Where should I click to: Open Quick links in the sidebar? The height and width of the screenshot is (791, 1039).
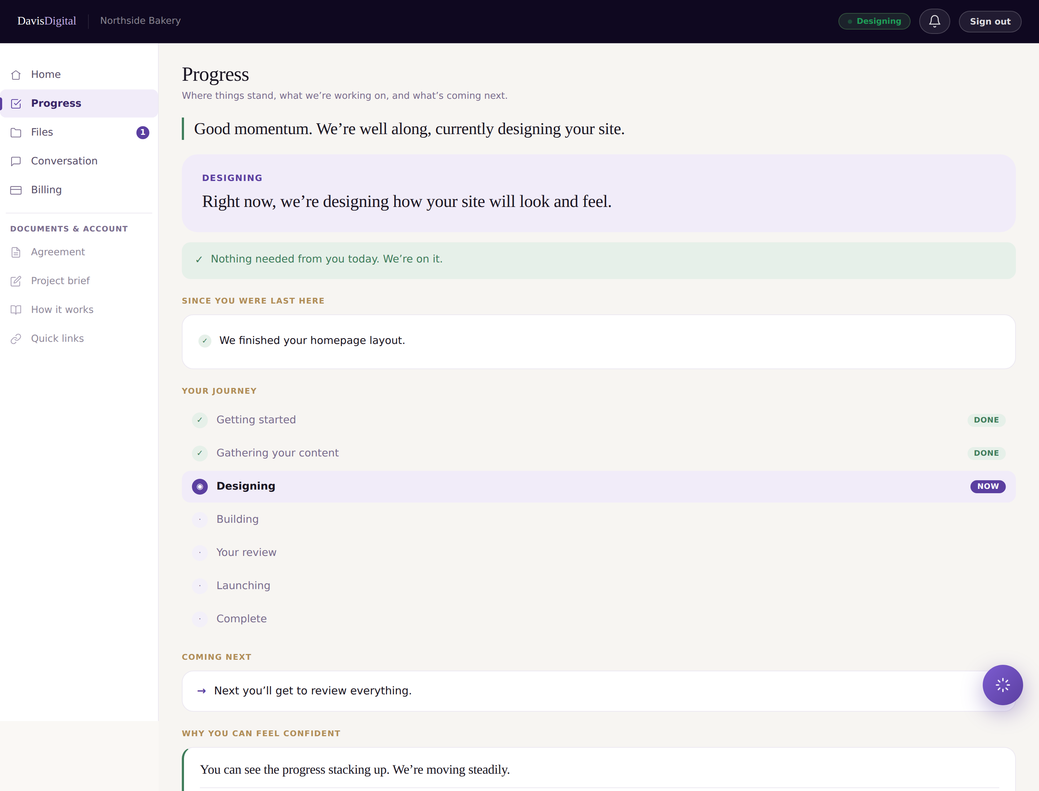(x=79, y=339)
